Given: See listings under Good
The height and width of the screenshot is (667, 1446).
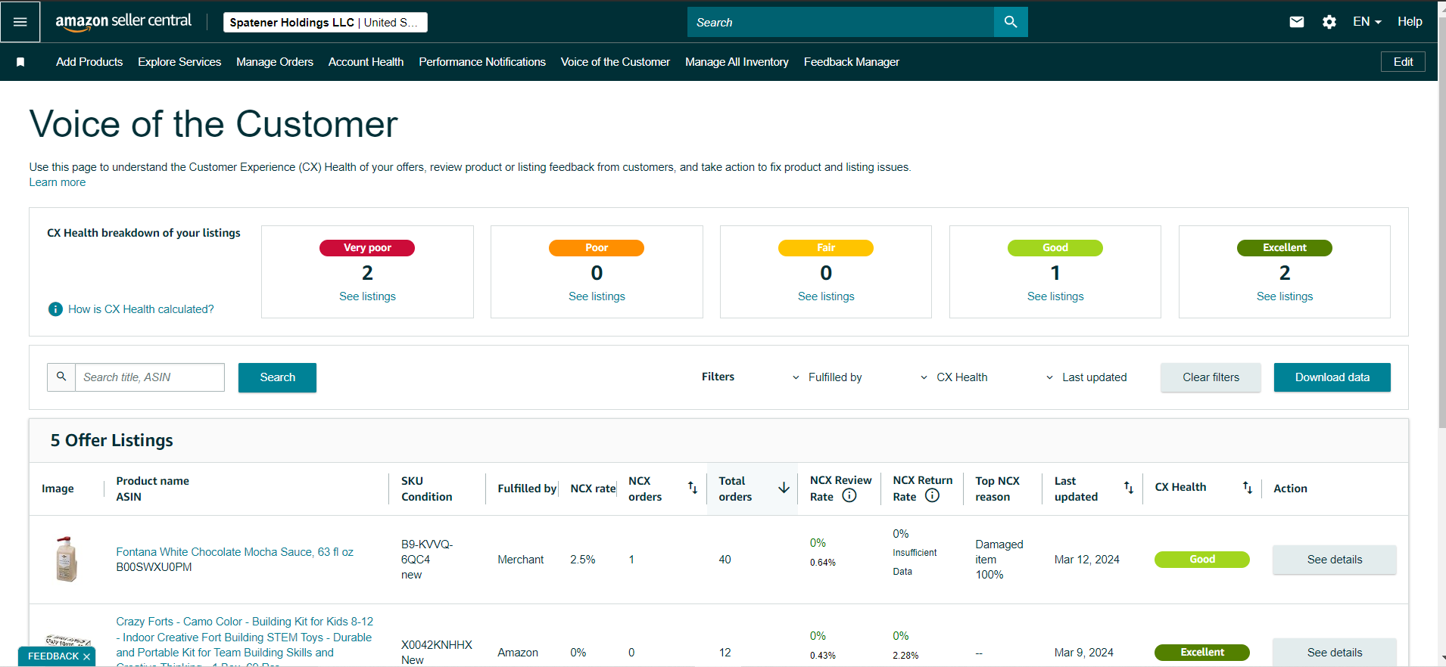Looking at the screenshot, I should tap(1055, 296).
